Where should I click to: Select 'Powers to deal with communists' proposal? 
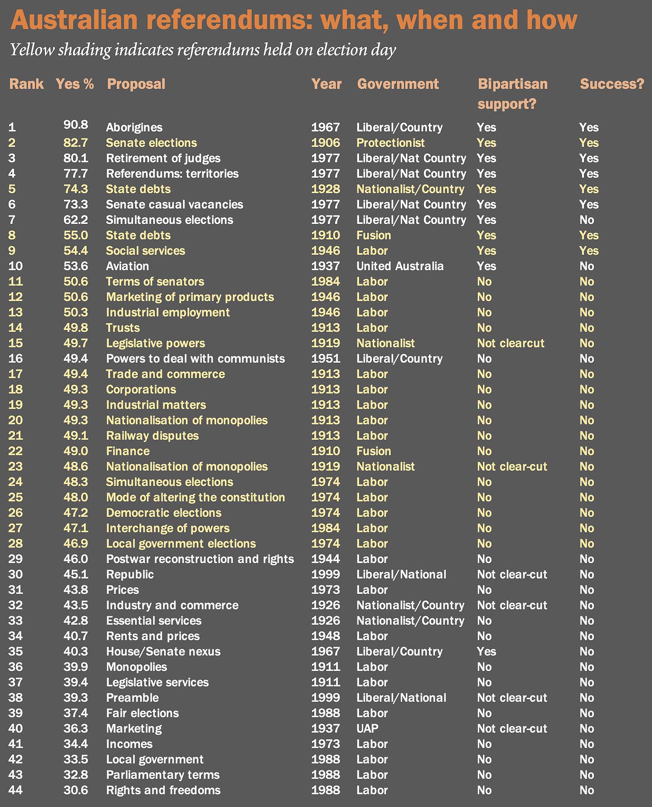click(195, 359)
